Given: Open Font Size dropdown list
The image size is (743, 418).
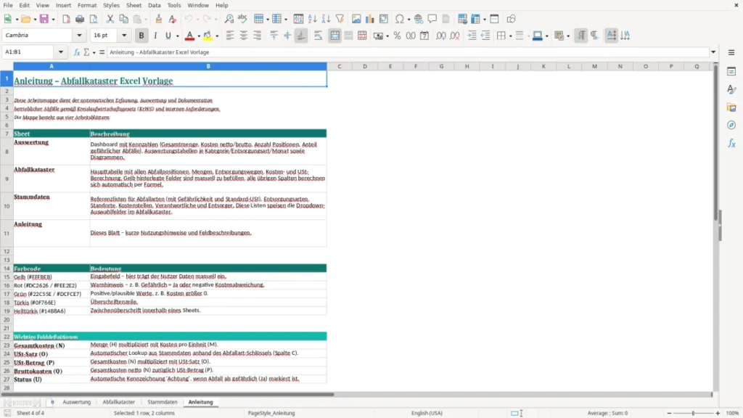Looking at the screenshot, I should [124, 36].
